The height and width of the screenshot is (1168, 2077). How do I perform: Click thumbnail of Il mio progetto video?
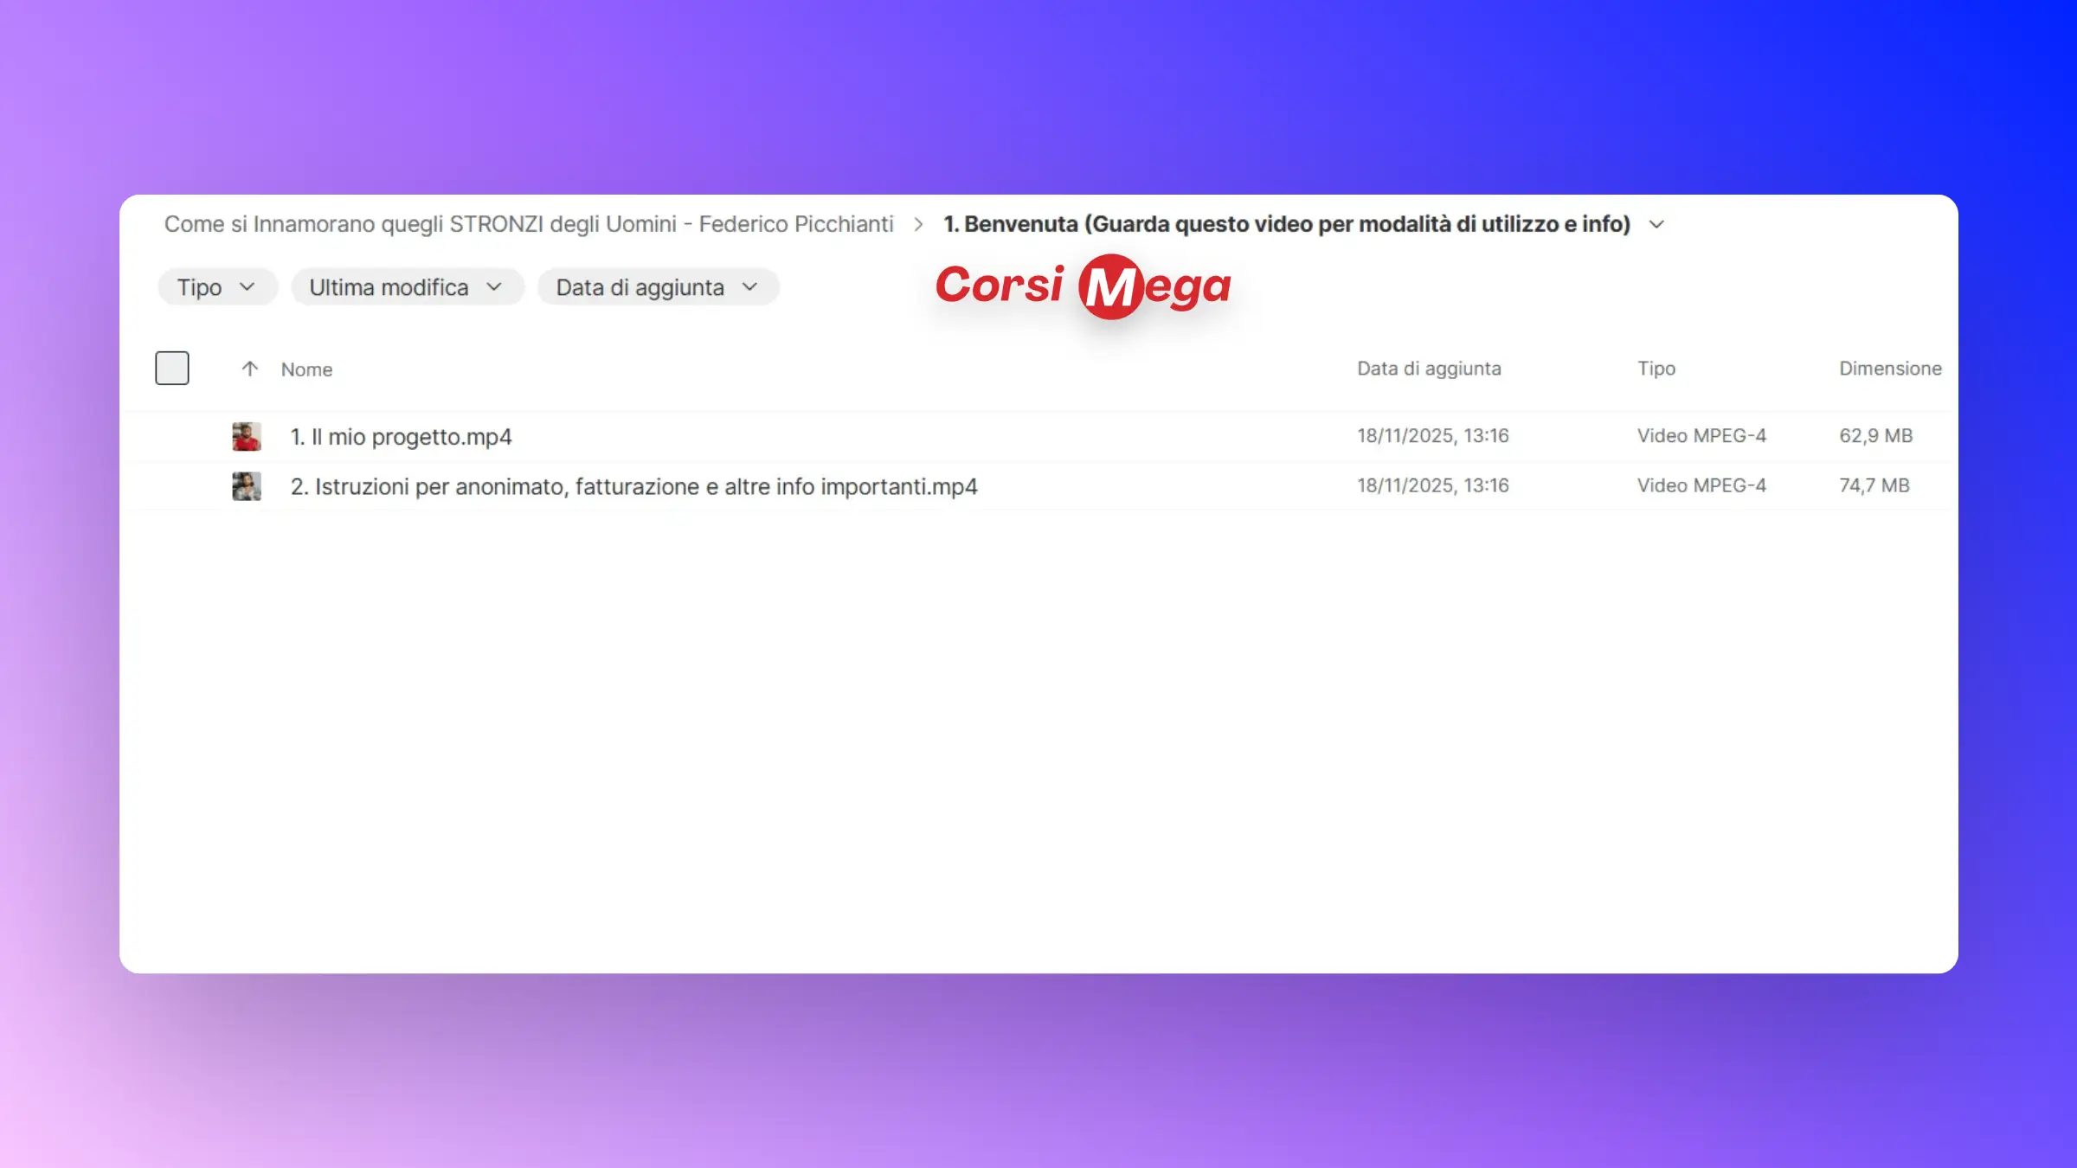pyautogui.click(x=247, y=436)
